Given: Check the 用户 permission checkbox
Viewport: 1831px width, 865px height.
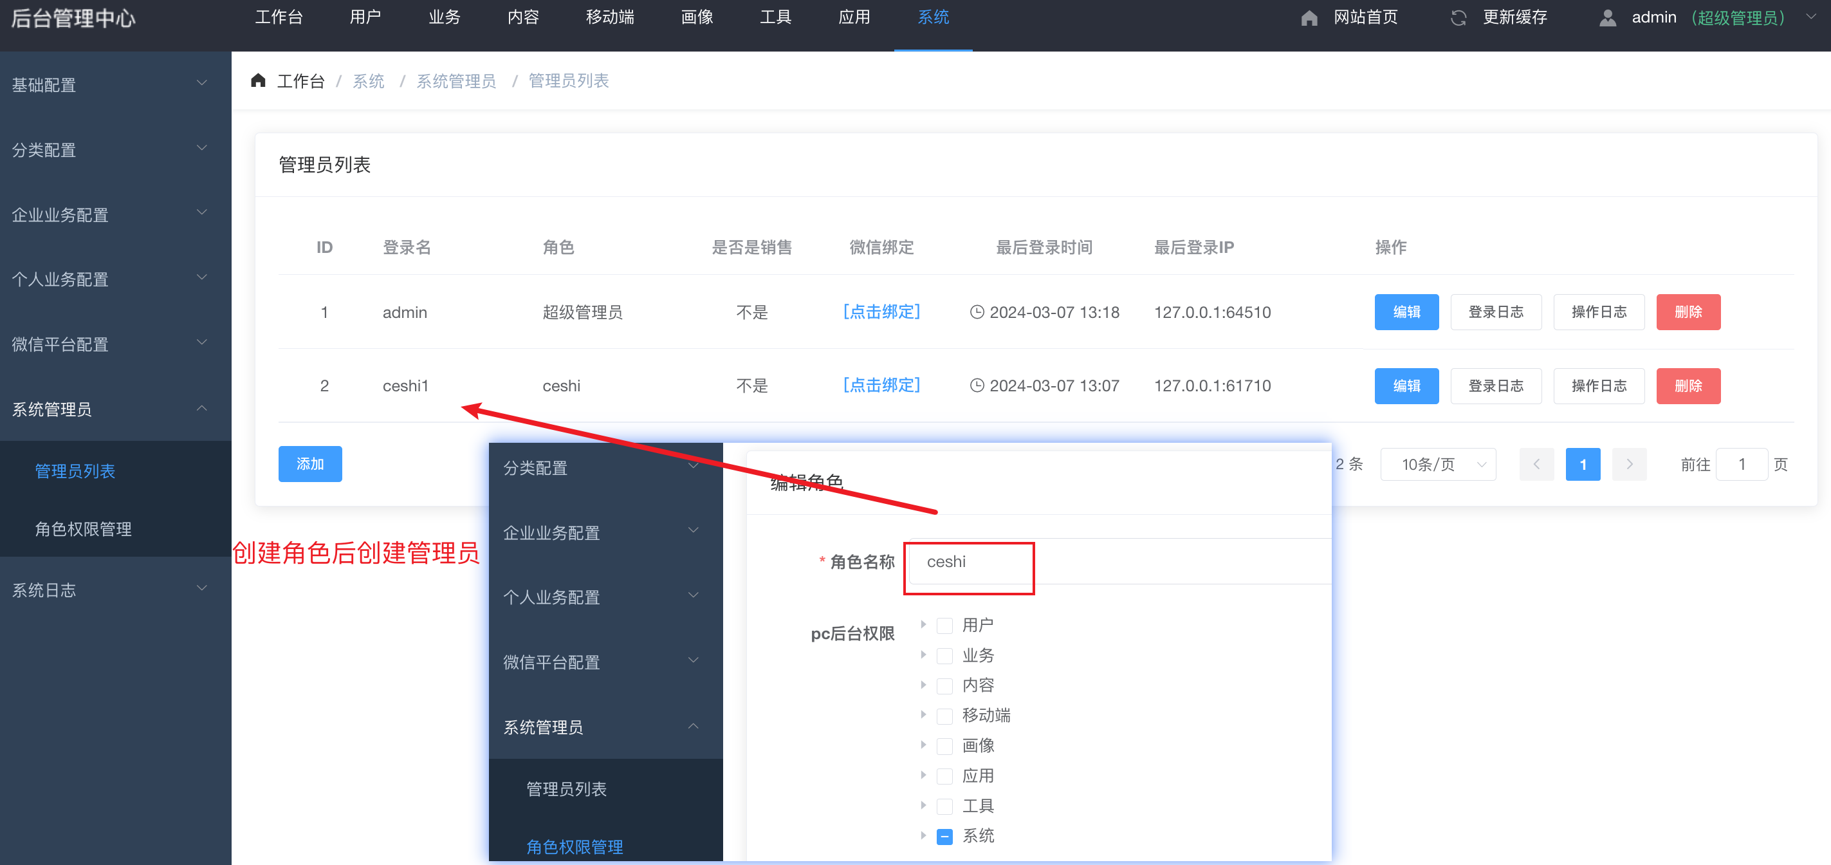Looking at the screenshot, I should 944,626.
